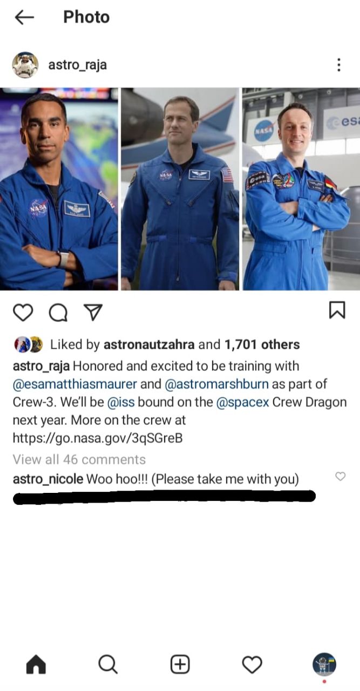This screenshot has width=360, height=691.
Task: Tap the middle astronaut photo
Action: (180, 189)
